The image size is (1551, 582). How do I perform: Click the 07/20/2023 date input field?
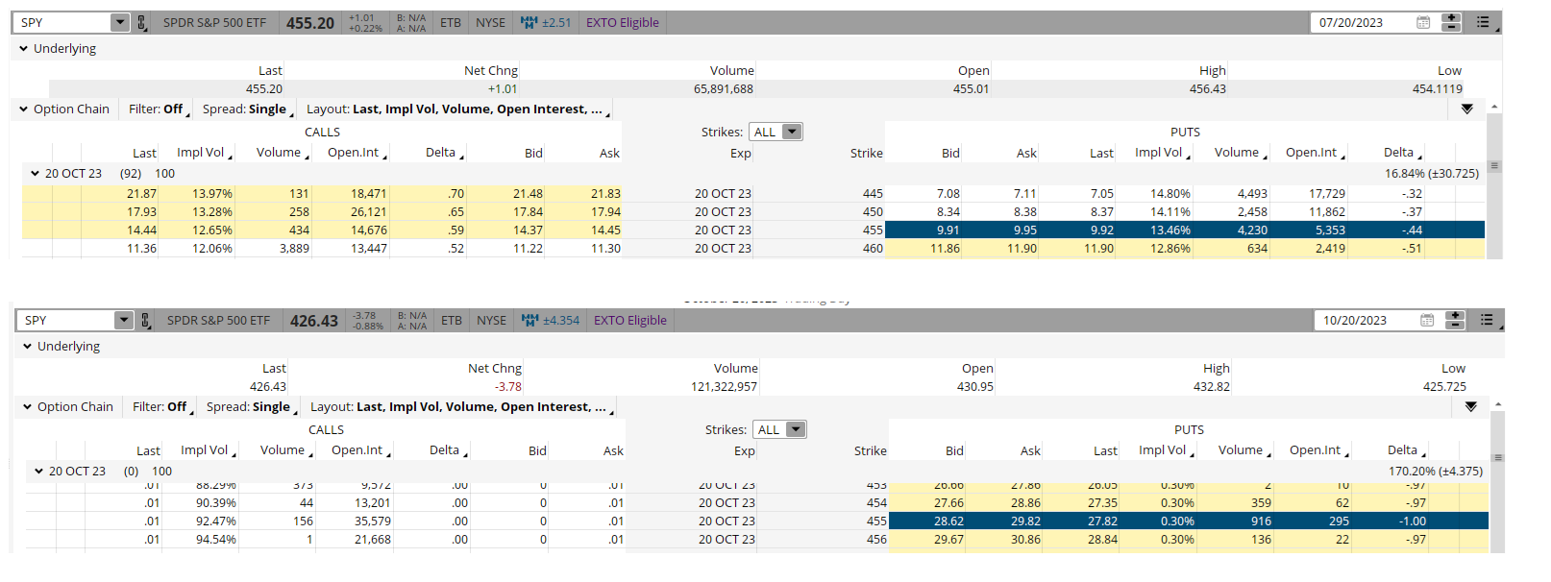tap(1360, 23)
